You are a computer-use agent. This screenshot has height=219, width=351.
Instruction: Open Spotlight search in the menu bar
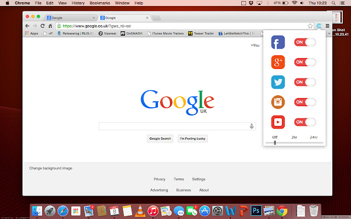(333, 3)
